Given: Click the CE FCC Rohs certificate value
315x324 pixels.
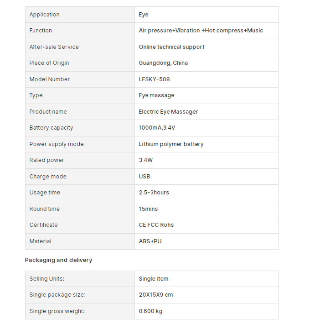Looking at the screenshot, I should coord(156,225).
